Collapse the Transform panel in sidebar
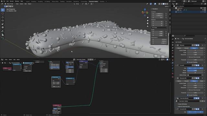207x116 pixels. (x=152, y=9)
